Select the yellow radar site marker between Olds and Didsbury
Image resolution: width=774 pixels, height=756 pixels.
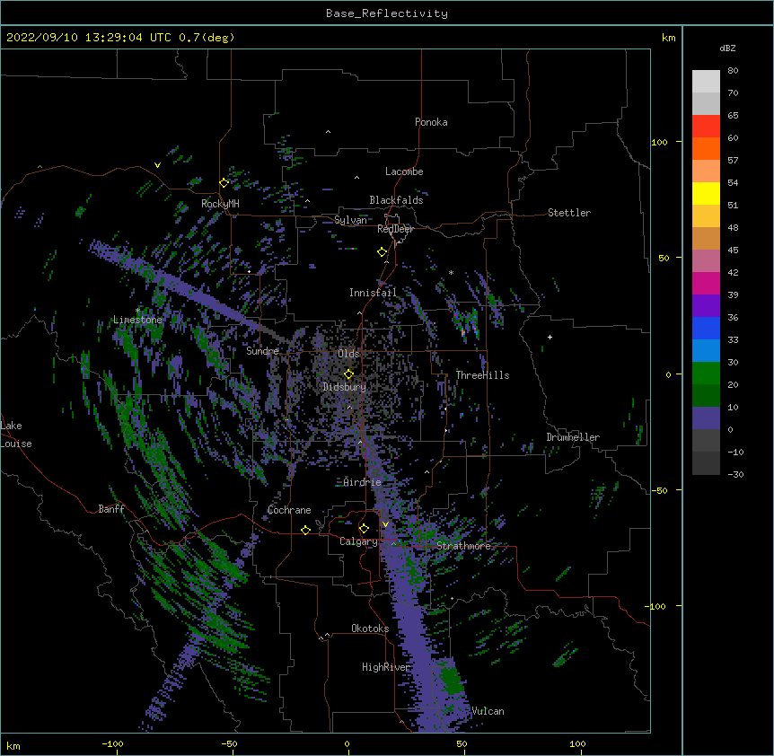click(x=348, y=374)
